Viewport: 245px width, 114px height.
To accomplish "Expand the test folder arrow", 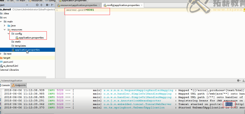I will coord(1,54).
